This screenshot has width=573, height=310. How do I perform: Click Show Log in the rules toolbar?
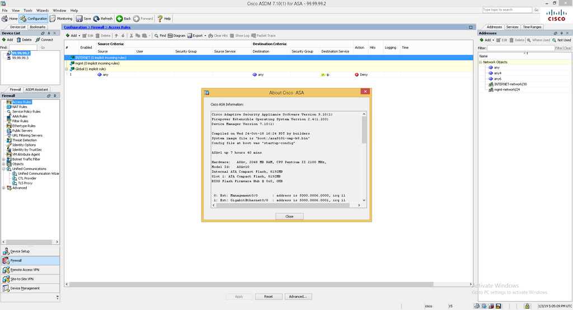coord(239,36)
